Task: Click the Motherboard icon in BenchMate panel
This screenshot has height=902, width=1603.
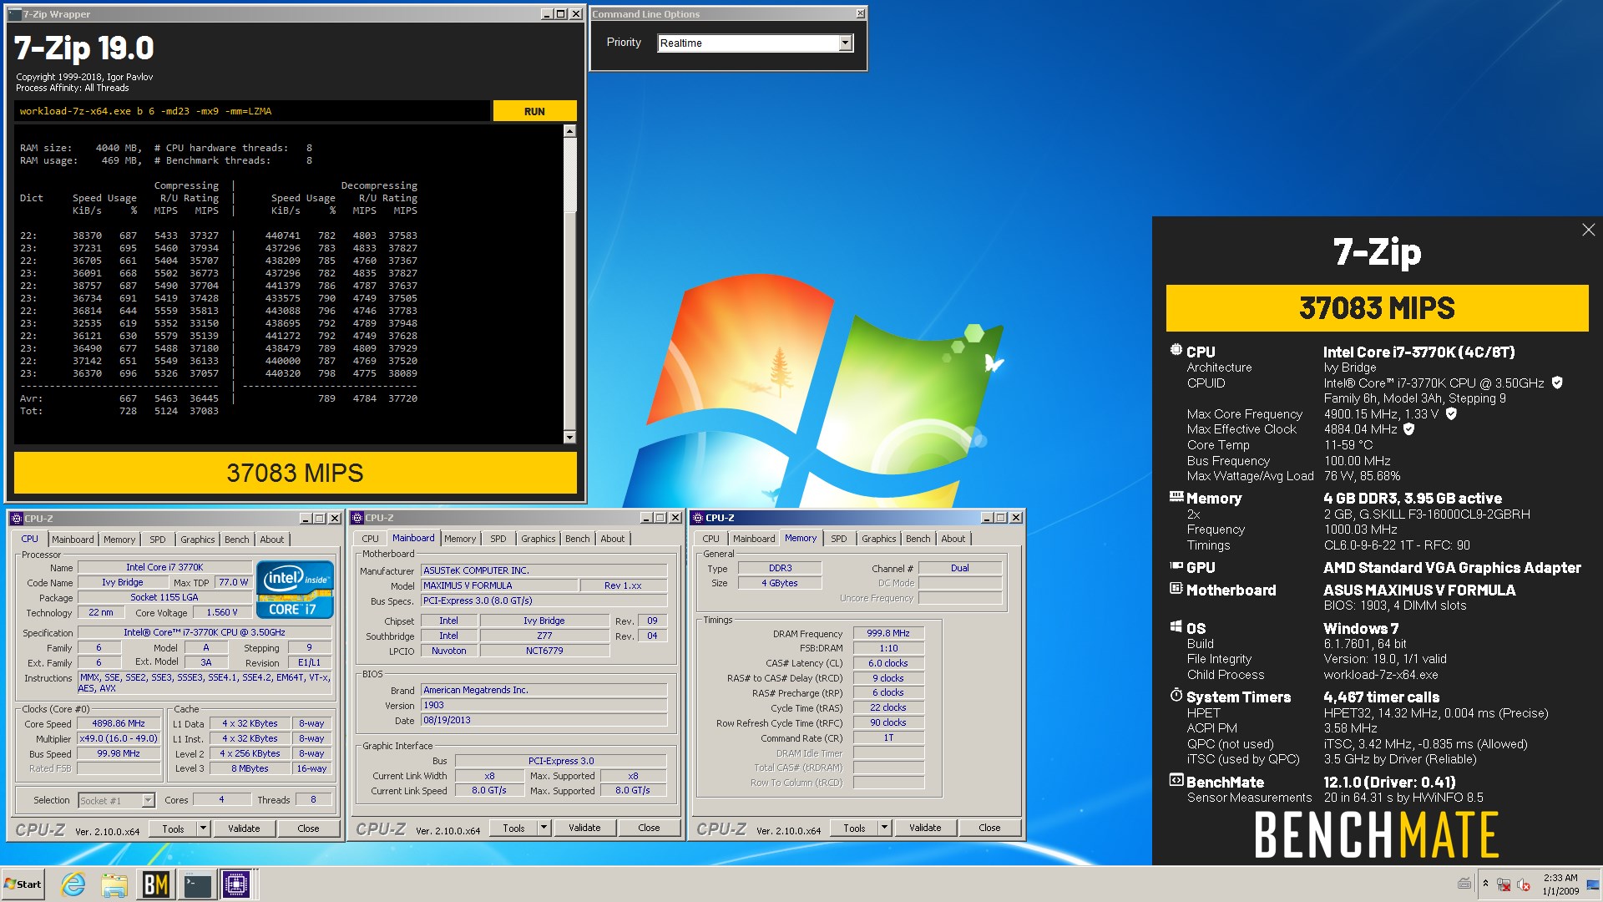Action: pyautogui.click(x=1176, y=589)
